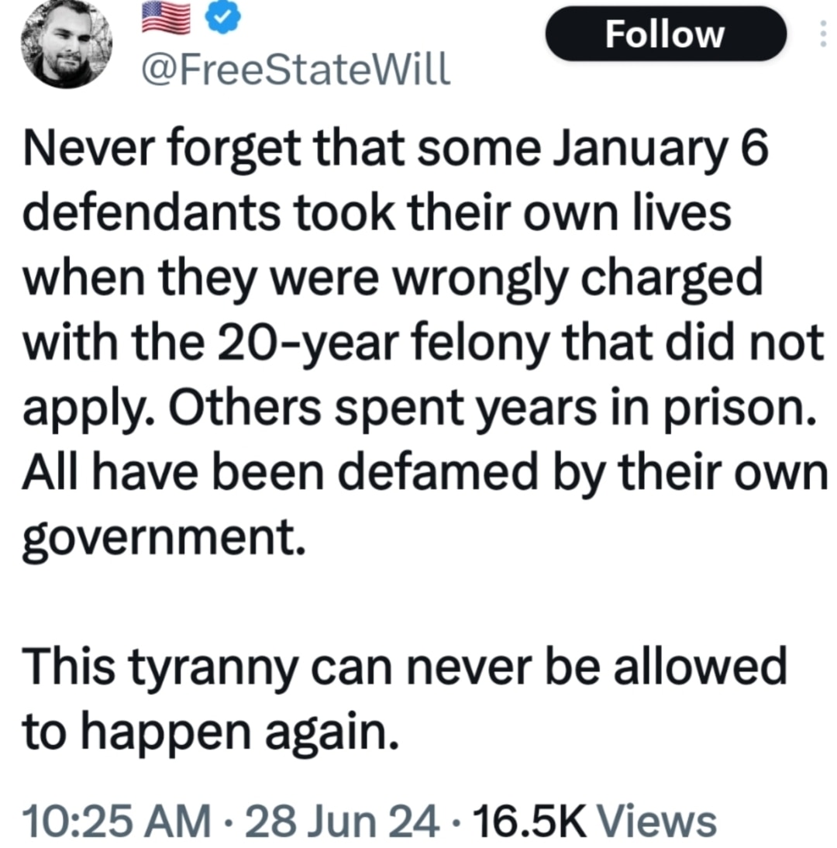Open the three-dot more options menu
Viewport: 837px width, 848px height.
click(822, 33)
